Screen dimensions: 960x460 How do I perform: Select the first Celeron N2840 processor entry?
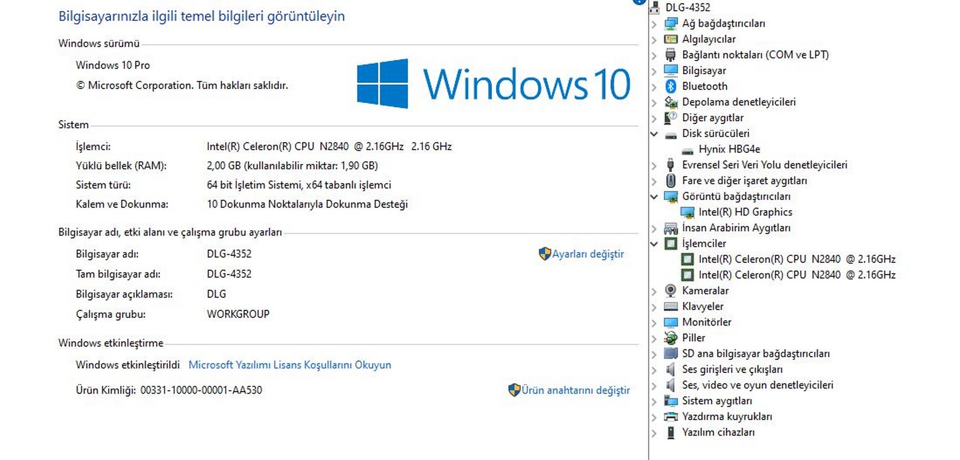(x=796, y=259)
